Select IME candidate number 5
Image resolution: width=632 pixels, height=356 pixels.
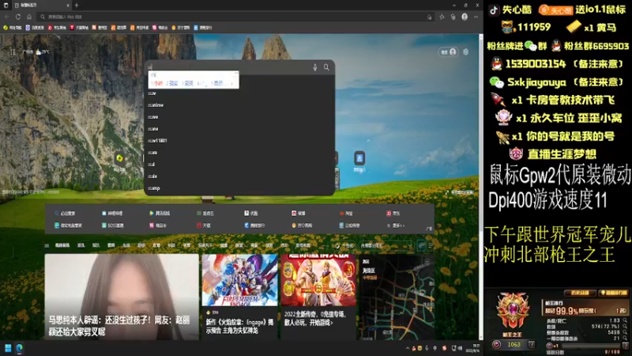coord(218,83)
